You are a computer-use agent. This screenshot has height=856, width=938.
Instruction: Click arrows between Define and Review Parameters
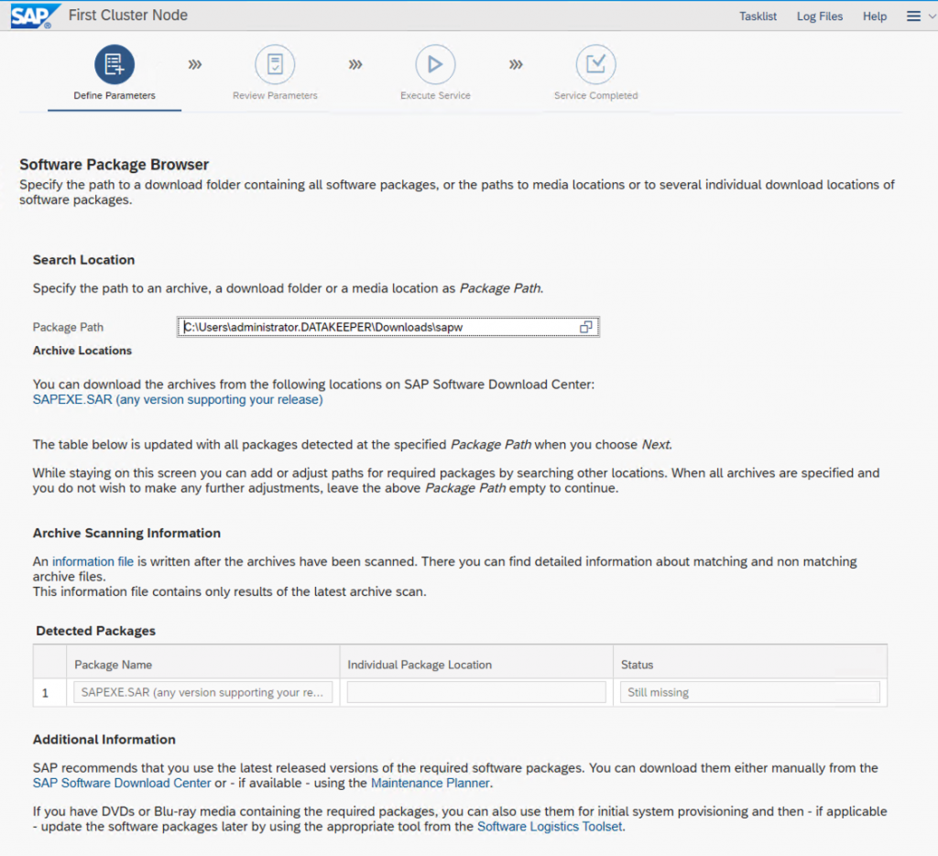(x=195, y=64)
